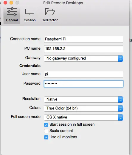The width and height of the screenshot is (132, 155).
Task: Switch to the Session tab label
Action: (30, 20)
